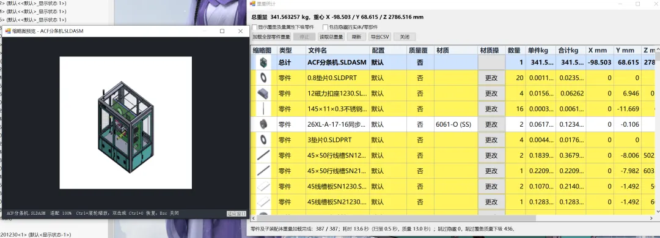Click the 26XL-A-17-16同步 pulley thumbnail icon

coord(263,124)
